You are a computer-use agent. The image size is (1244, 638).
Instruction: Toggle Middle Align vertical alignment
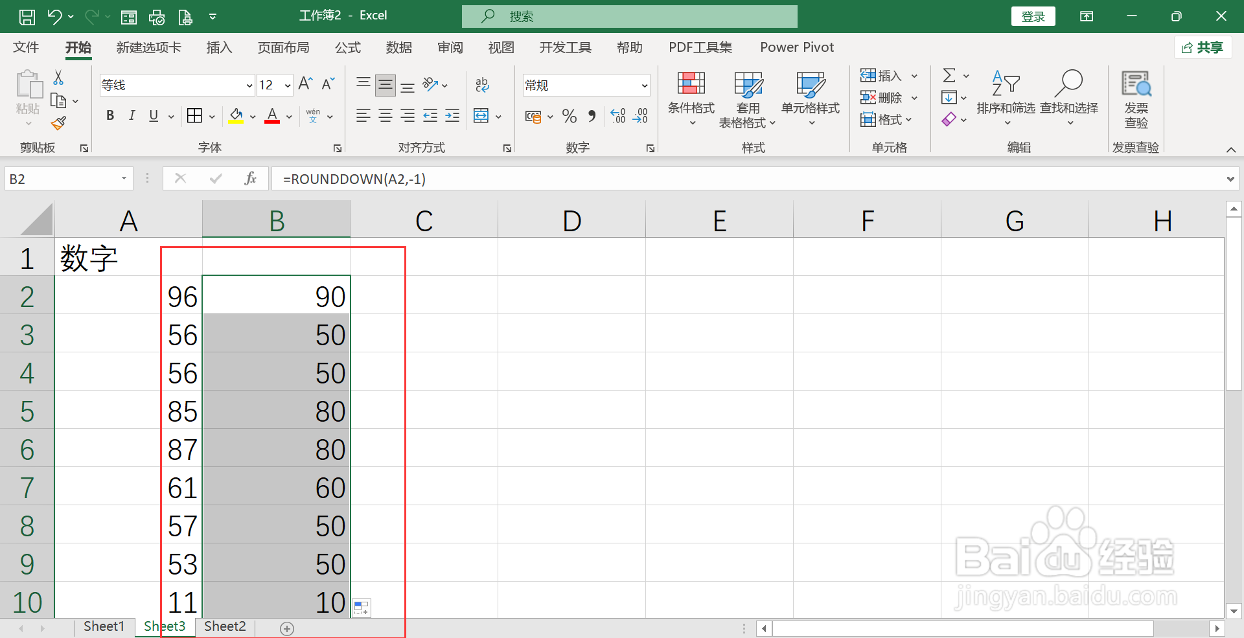pos(386,85)
